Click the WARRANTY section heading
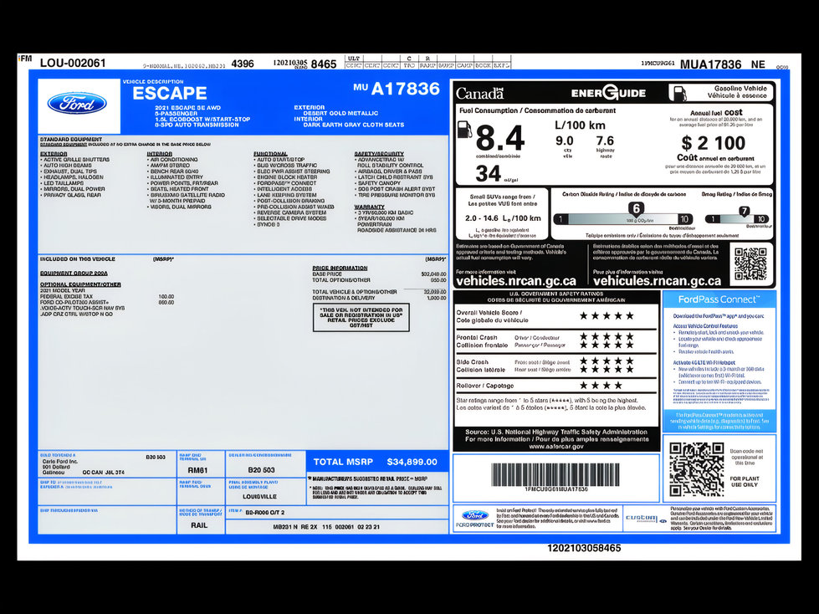This screenshot has width=819, height=614. [369, 207]
